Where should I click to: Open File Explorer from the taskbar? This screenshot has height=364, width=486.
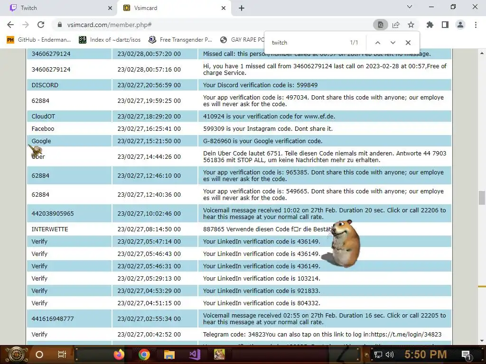click(169, 355)
